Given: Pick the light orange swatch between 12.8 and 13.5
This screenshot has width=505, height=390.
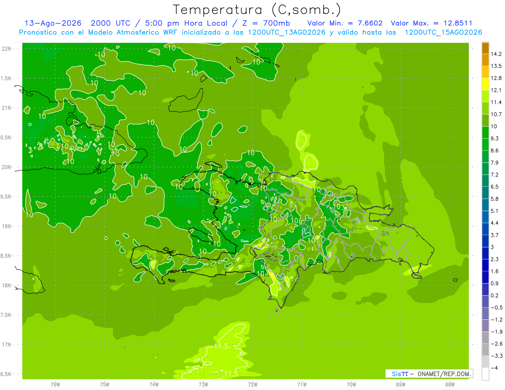Looking at the screenshot, I should (x=485, y=72).
